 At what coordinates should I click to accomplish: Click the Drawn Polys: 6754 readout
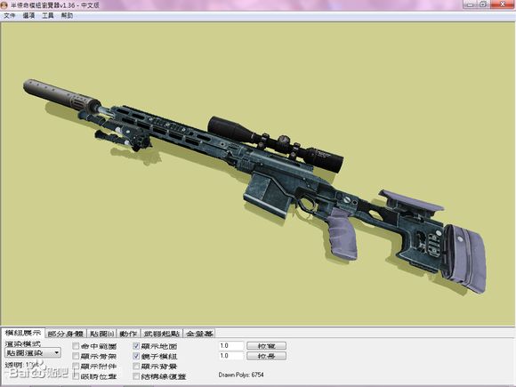point(241,375)
